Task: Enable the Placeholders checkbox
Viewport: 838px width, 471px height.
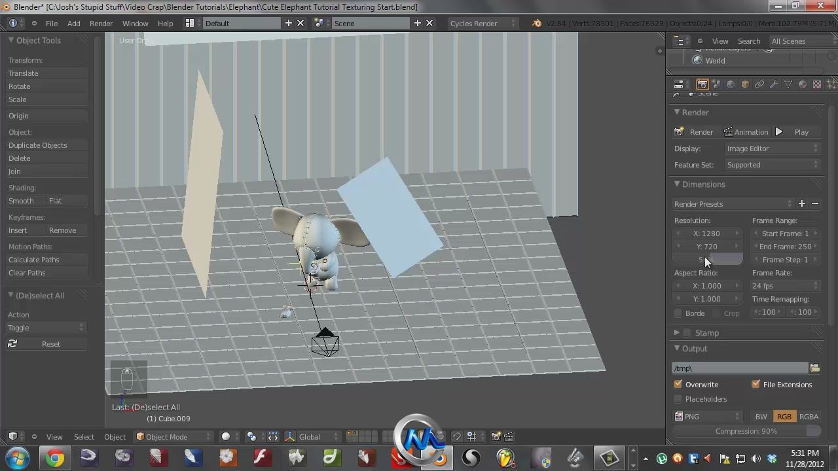Action: click(x=678, y=398)
